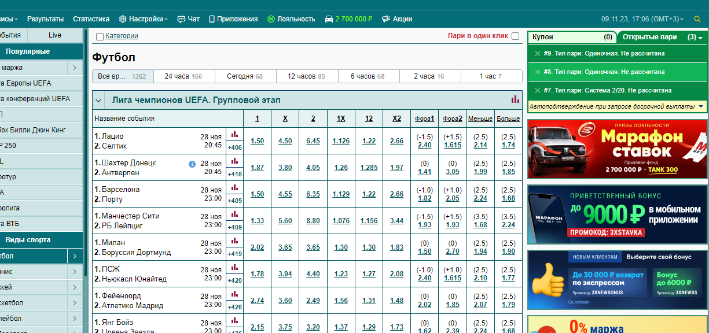Screen dimensions: 709x333
Task: Select Кубок Билли Джин Кинг sidebar item
Action: (40, 130)
